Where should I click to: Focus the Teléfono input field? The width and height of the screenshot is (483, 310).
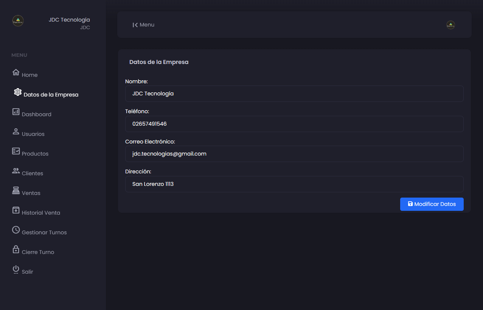[x=294, y=124]
